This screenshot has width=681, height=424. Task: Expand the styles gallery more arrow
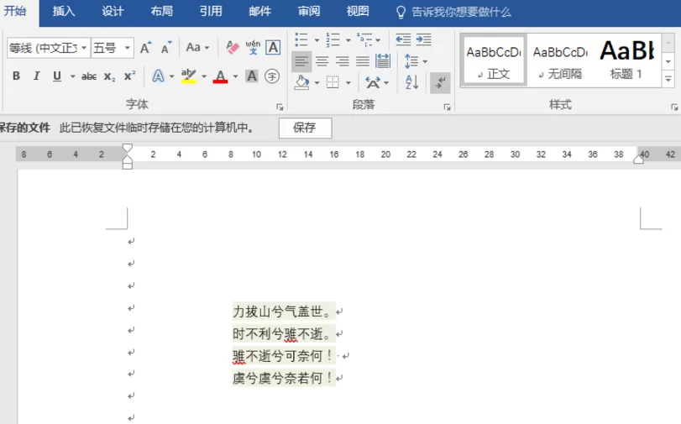coord(668,79)
